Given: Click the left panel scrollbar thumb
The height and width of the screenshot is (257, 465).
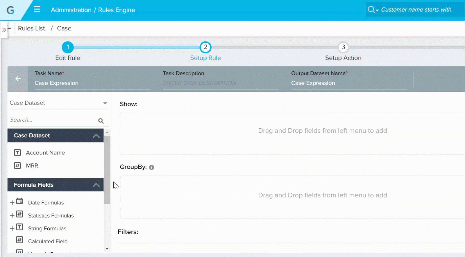Looking at the screenshot, I should point(107,170).
